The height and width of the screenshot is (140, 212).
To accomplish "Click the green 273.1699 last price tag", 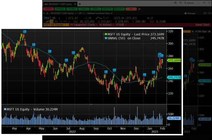I will (174, 60).
